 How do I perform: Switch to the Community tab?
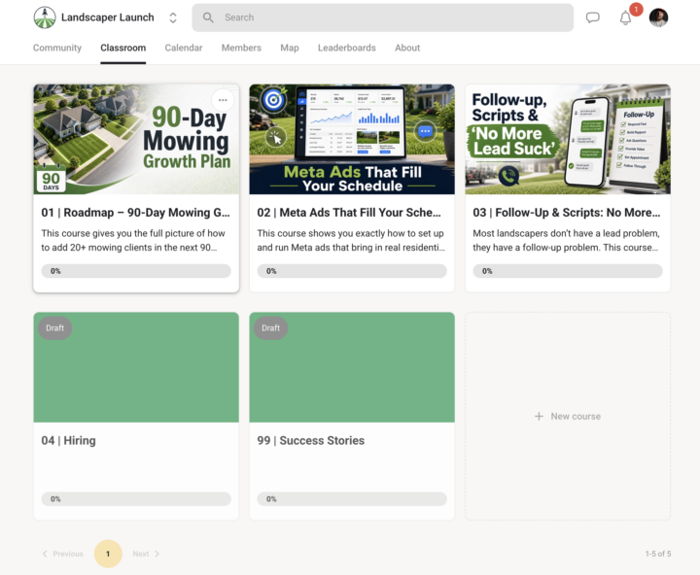coord(57,48)
